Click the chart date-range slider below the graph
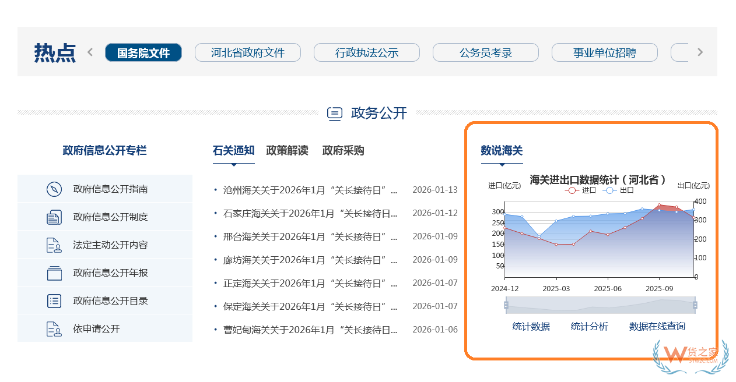736x382 pixels. [x=600, y=305]
